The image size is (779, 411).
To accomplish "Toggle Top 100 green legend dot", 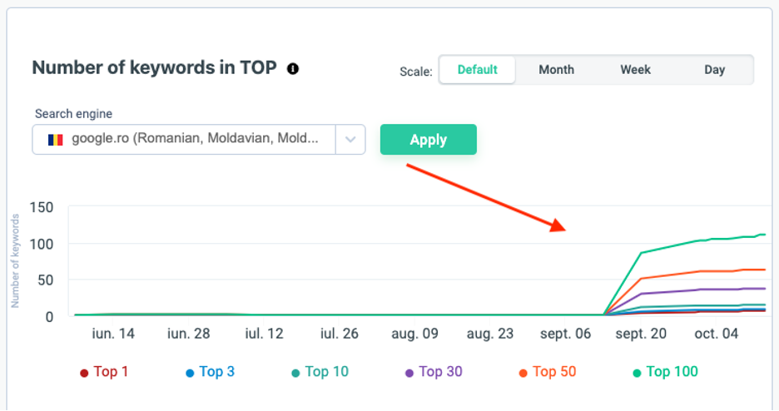I will [637, 373].
